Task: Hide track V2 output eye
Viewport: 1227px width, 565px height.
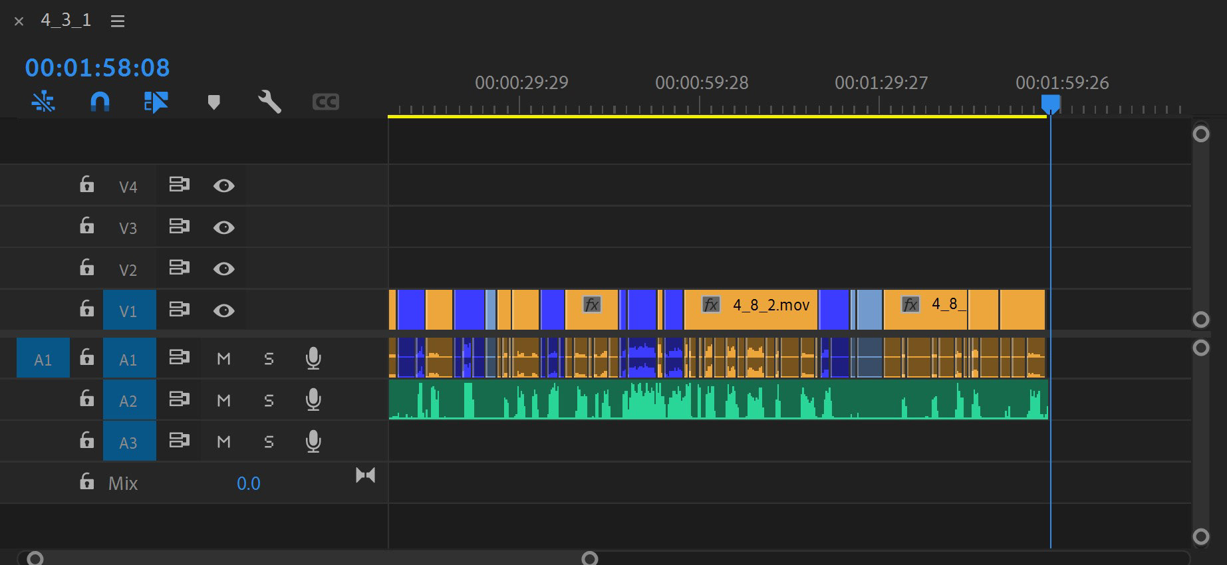Action: click(x=223, y=269)
